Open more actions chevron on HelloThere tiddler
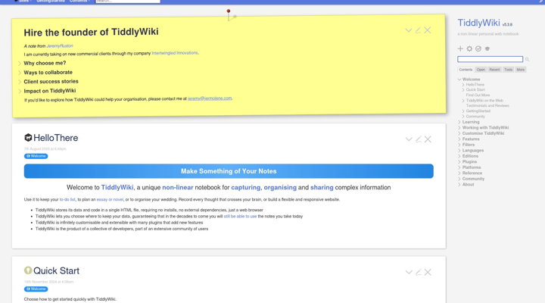 409,139
